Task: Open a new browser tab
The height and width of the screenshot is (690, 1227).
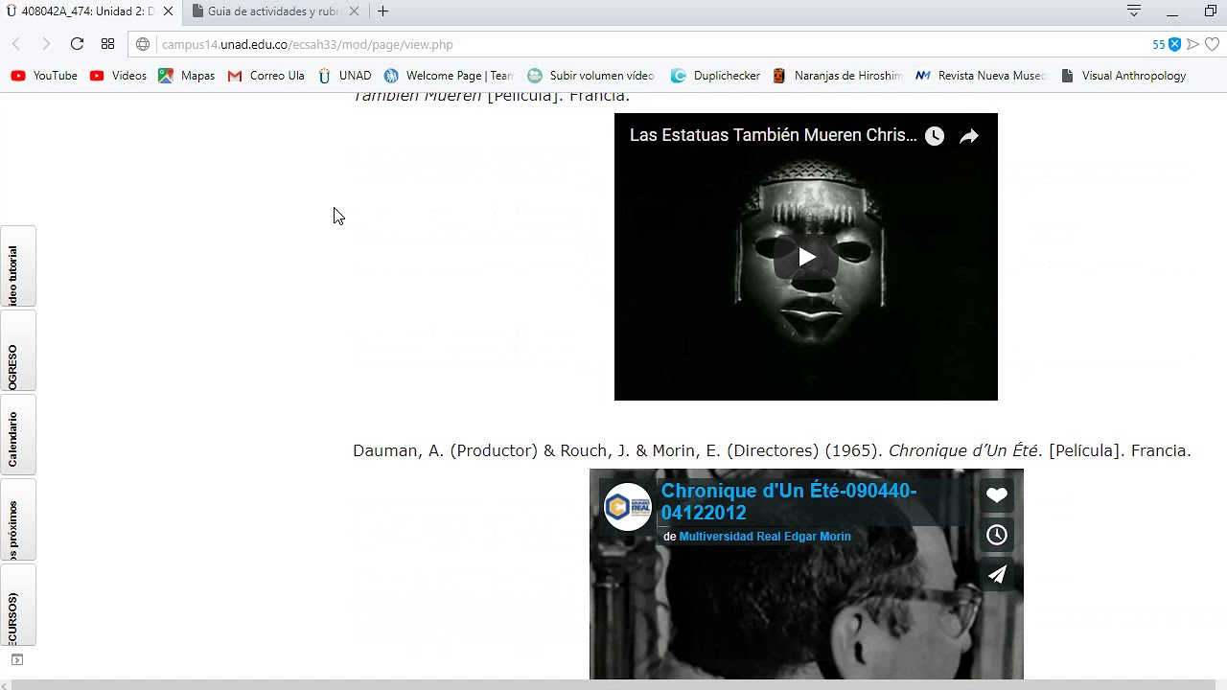Action: point(382,11)
